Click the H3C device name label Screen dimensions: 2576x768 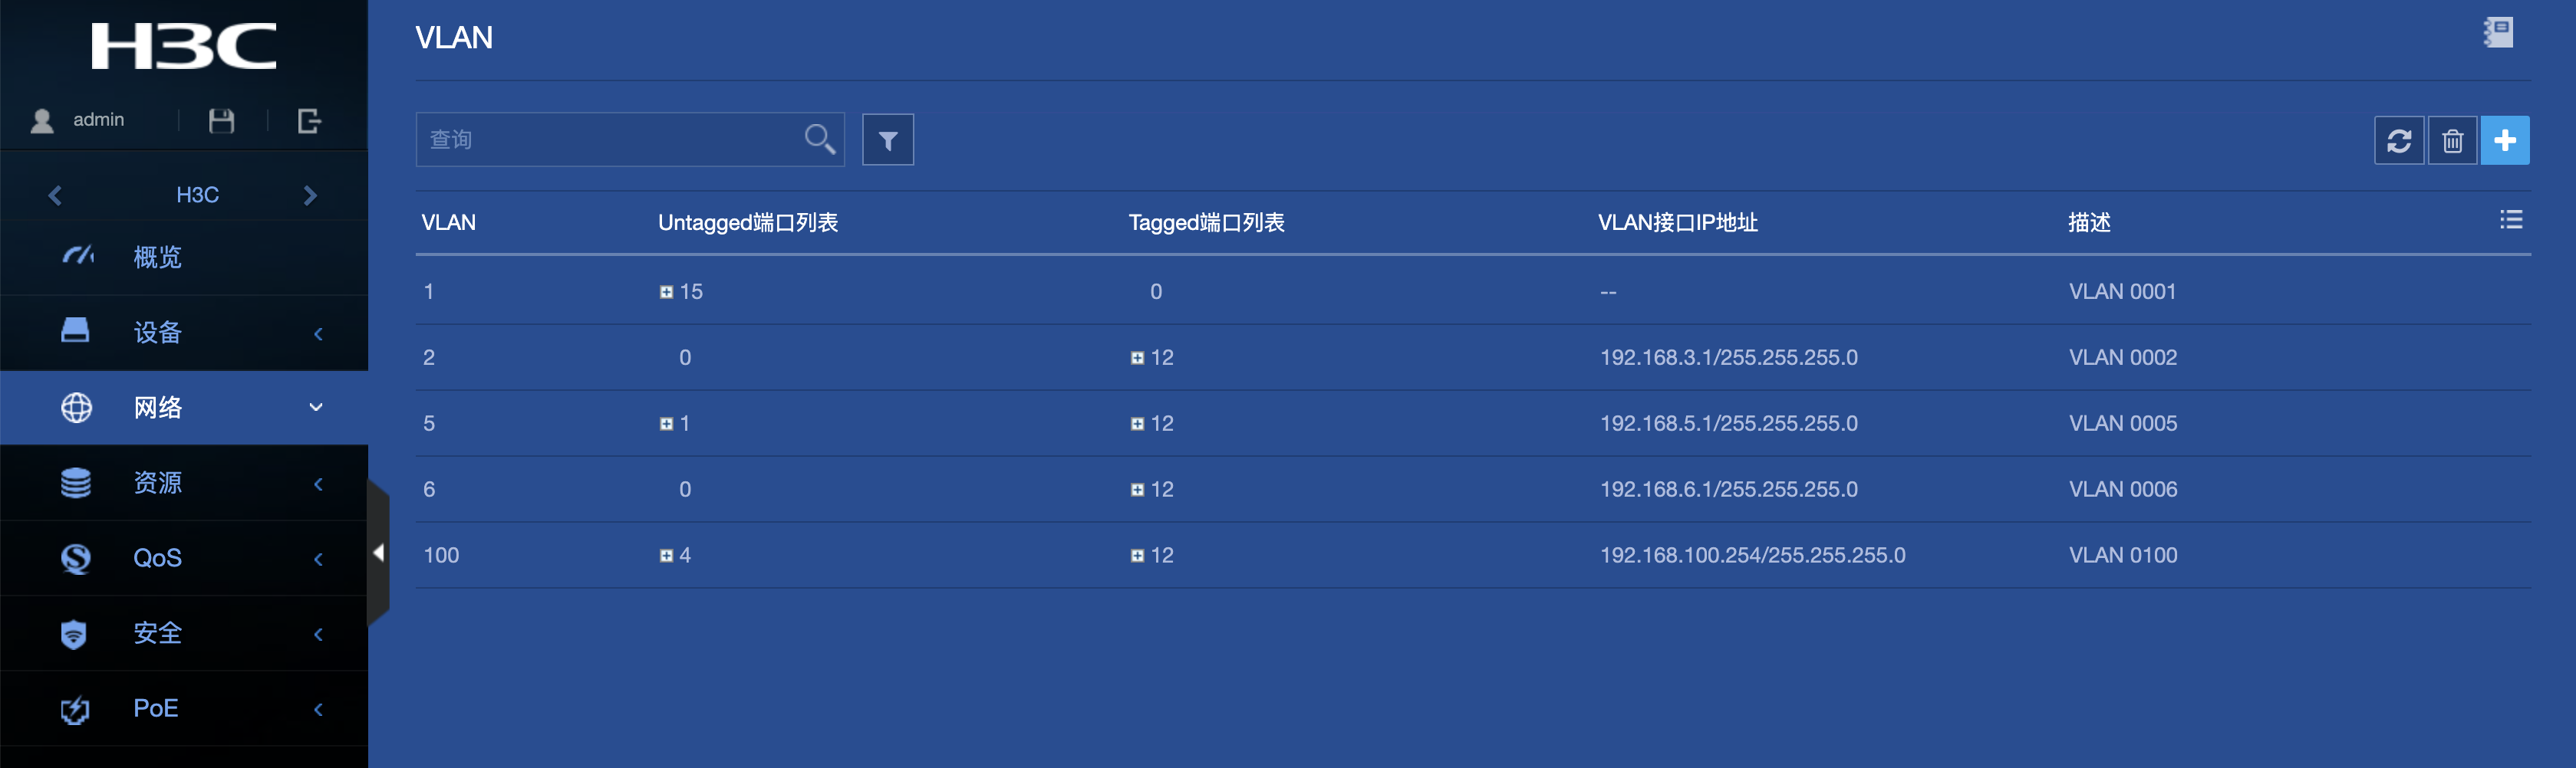(x=197, y=195)
